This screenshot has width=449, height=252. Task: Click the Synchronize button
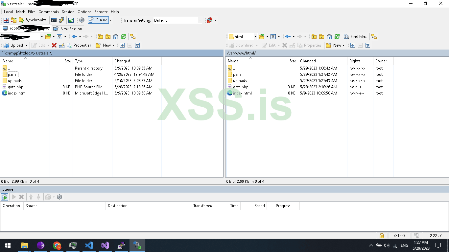point(33,20)
